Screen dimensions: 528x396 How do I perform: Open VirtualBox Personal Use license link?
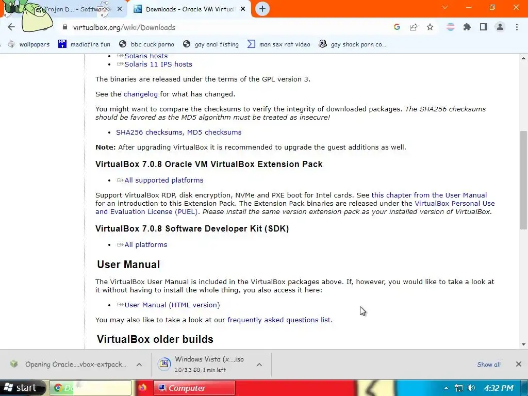tap(455, 203)
